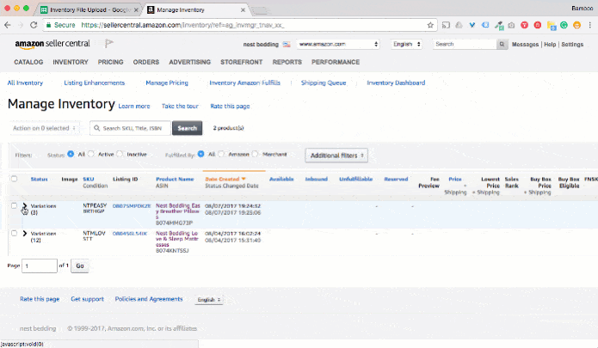Open Additional filters dropdown
This screenshot has width=598, height=348.
click(336, 156)
